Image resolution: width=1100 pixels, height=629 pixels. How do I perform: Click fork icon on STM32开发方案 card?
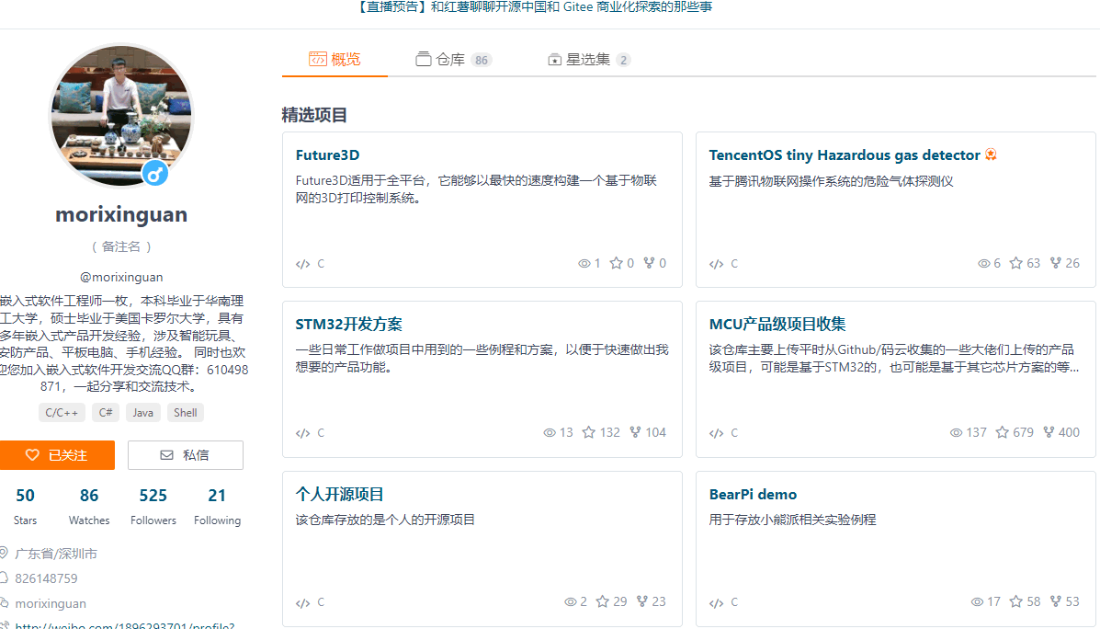[636, 432]
